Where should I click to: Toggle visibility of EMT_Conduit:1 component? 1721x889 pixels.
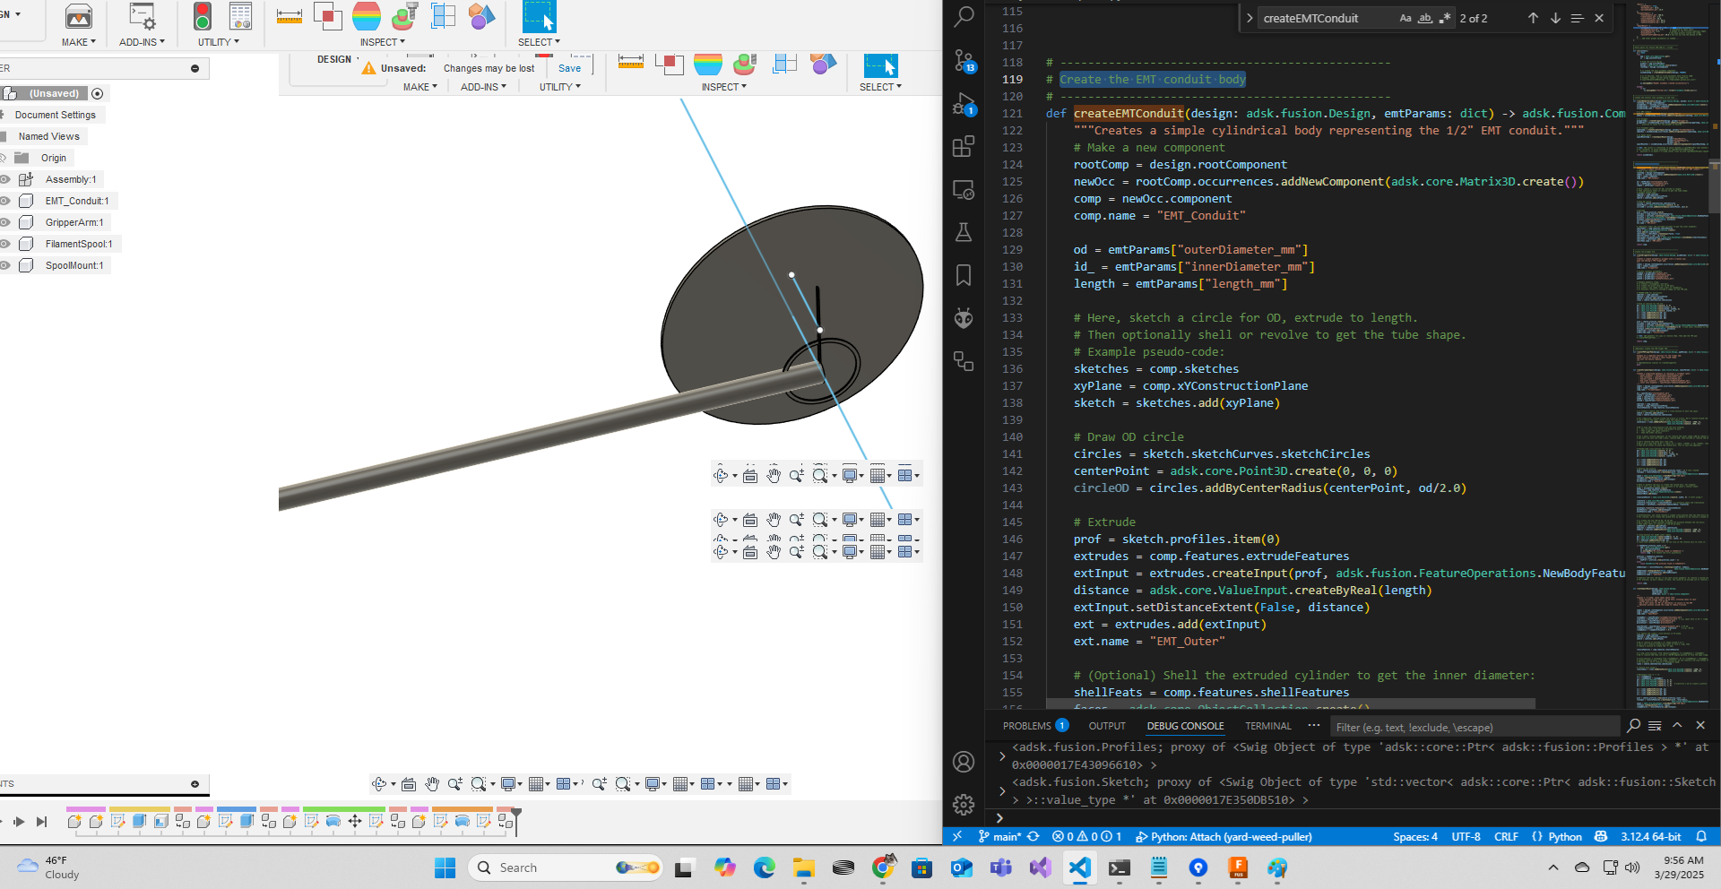(x=5, y=201)
